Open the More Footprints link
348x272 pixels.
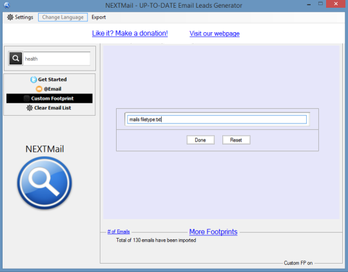pos(213,231)
